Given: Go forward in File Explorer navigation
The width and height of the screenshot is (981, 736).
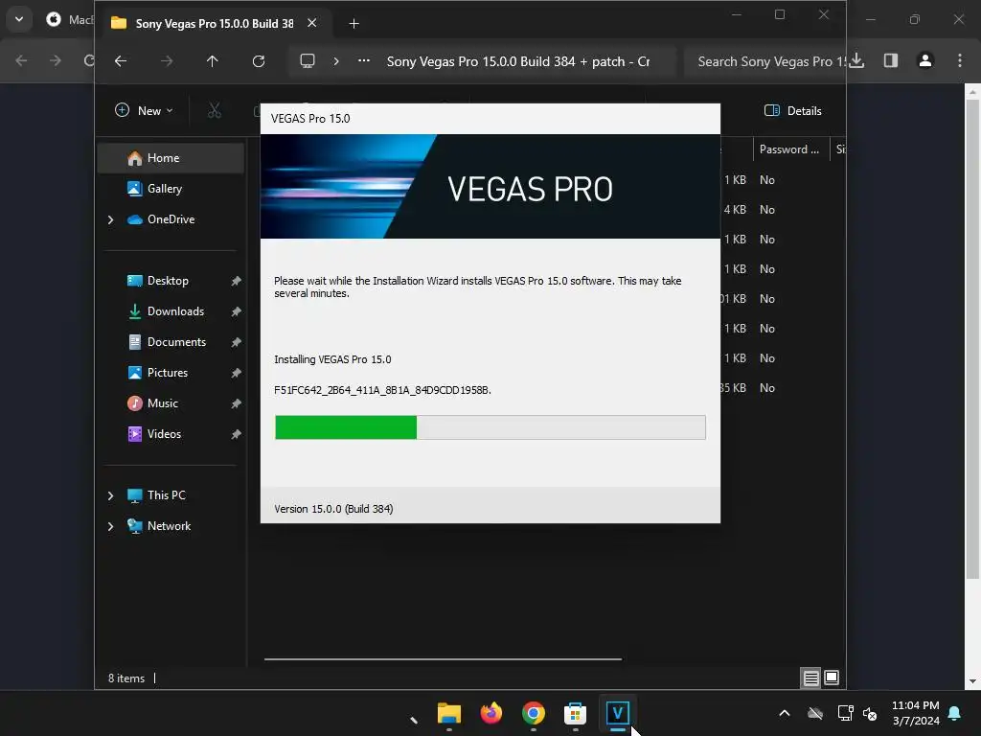Looking at the screenshot, I should click(167, 61).
